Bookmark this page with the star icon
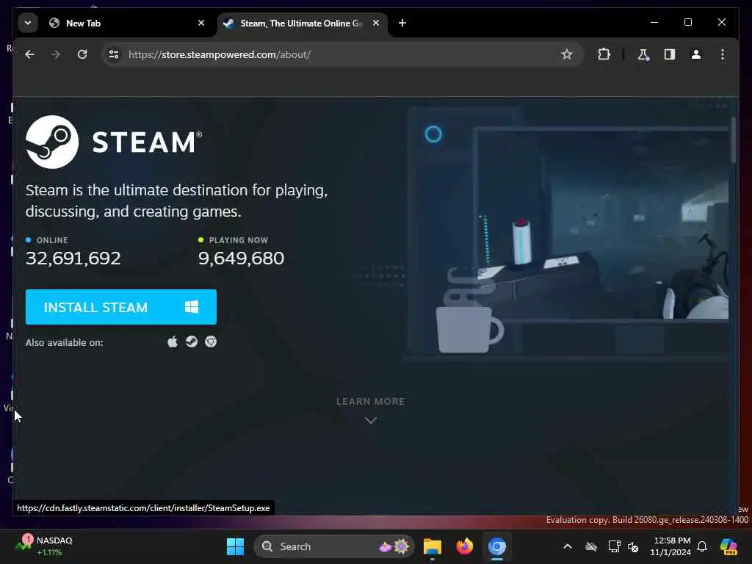Image resolution: width=752 pixels, height=564 pixels. [x=567, y=54]
